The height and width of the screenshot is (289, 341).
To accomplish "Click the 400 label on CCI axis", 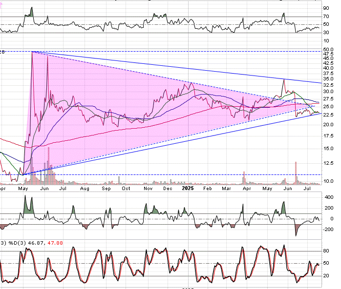I will click(329, 197).
